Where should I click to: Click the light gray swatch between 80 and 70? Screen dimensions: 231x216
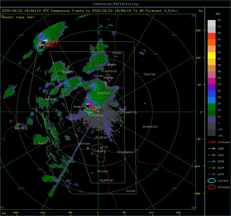pyautogui.click(x=211, y=23)
